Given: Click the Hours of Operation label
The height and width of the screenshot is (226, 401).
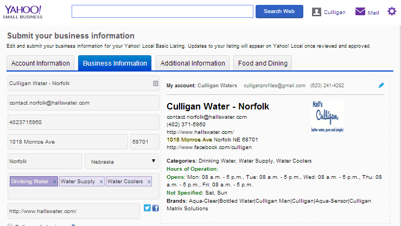Looking at the screenshot, I should 192,169.
